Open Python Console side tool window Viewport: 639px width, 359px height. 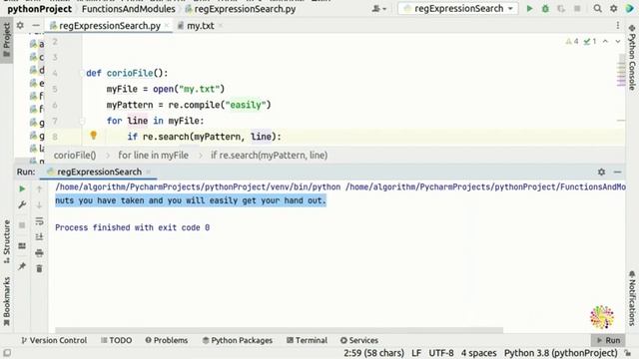pyautogui.click(x=632, y=57)
